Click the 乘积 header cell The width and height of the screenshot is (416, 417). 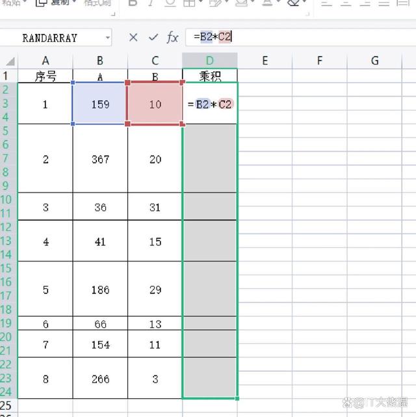click(210, 76)
